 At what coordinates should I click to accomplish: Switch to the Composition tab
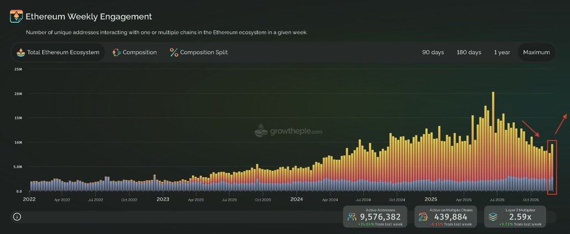pyautogui.click(x=135, y=53)
